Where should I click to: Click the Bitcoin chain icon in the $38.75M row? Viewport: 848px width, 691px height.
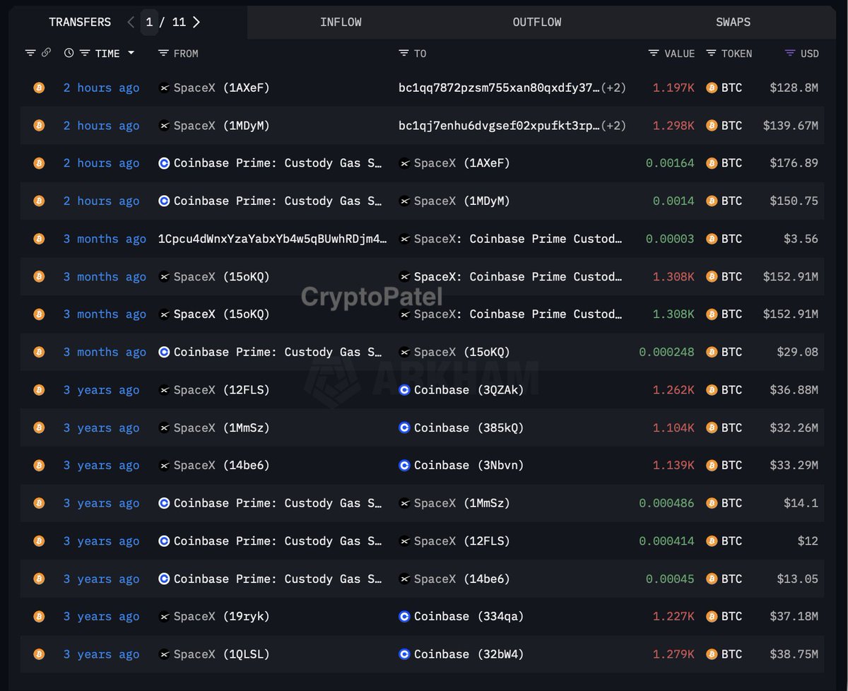[39, 654]
